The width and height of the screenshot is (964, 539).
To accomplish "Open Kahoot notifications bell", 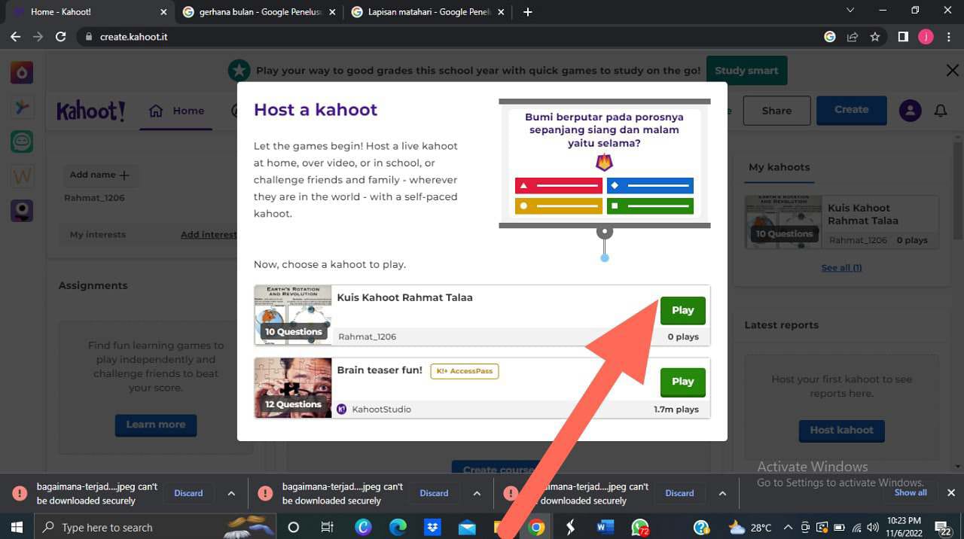I will pyautogui.click(x=941, y=111).
